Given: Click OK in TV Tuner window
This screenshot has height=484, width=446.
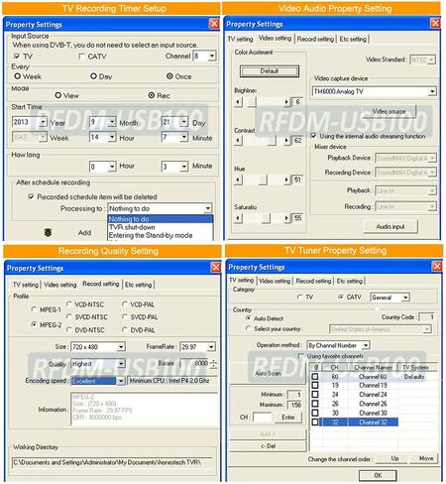Looking at the screenshot, I should 378,475.
